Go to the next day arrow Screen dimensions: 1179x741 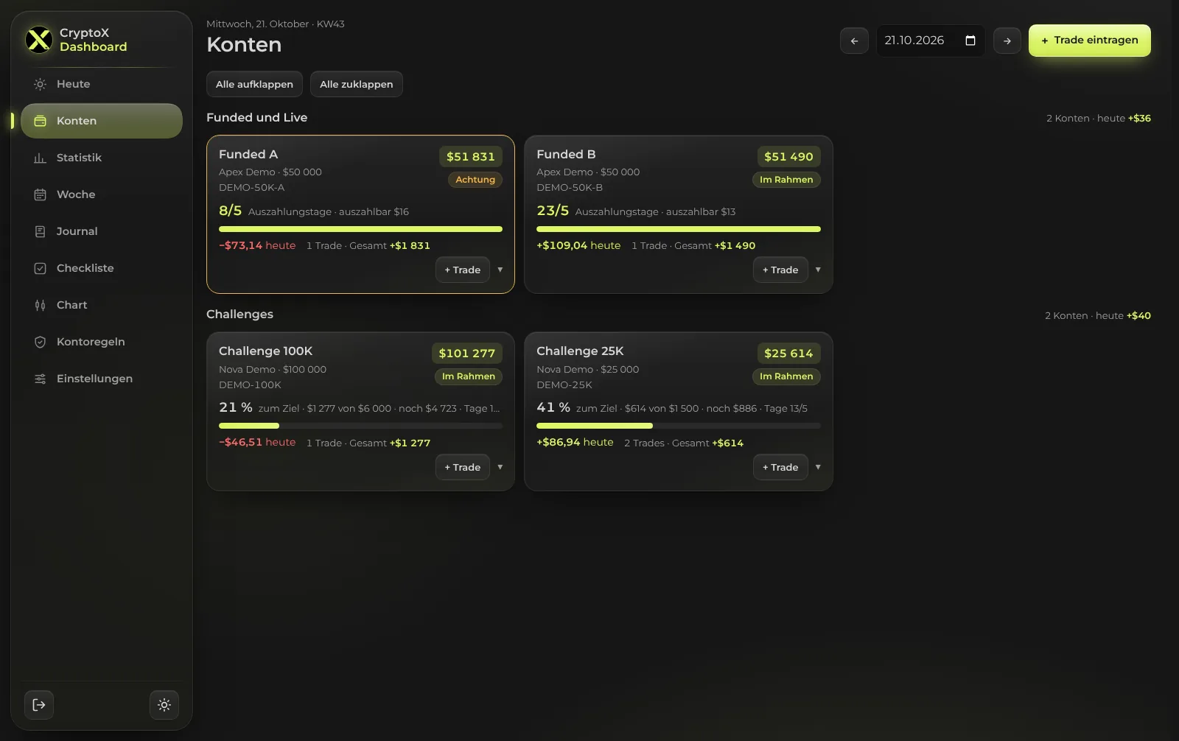pos(1007,41)
